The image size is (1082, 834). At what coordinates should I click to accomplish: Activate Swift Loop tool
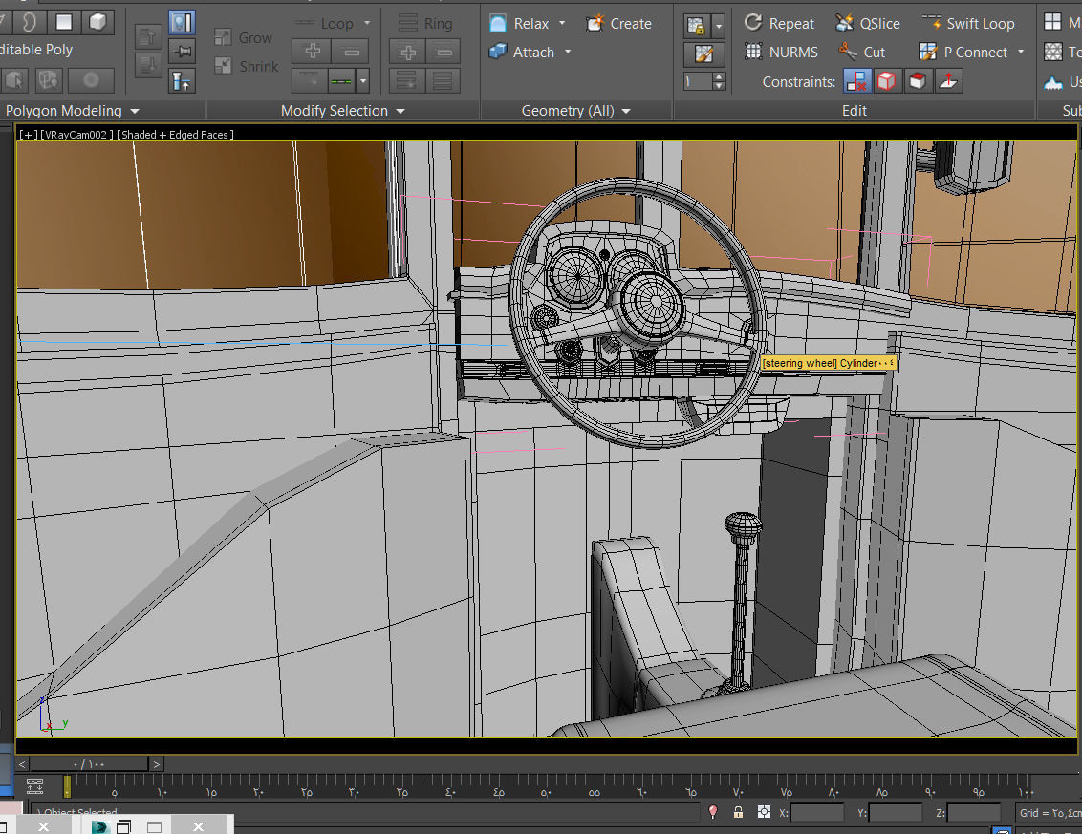pyautogui.click(x=968, y=23)
